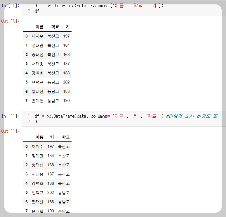This screenshot has width=226, height=217.
Task: Click height value 202 in Out[10] table
Action: (67, 82)
